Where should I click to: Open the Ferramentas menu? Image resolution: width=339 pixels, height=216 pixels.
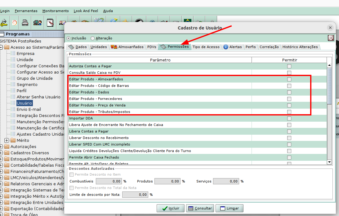[26, 11]
